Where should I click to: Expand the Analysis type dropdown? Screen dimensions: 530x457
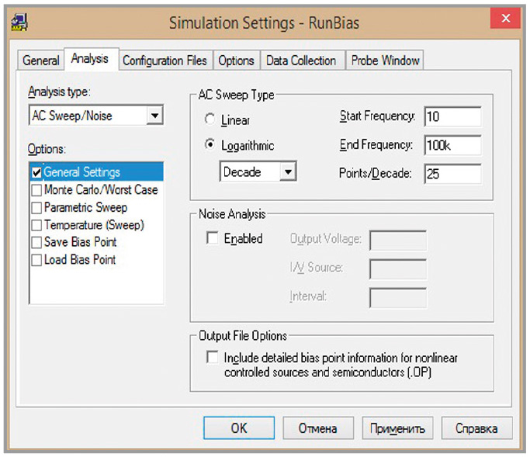click(x=154, y=116)
